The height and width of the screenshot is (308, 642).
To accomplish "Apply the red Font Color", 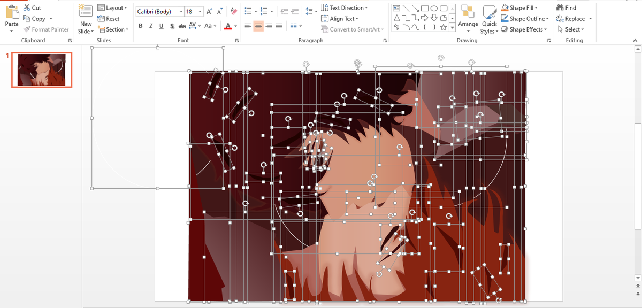I will [x=228, y=26].
